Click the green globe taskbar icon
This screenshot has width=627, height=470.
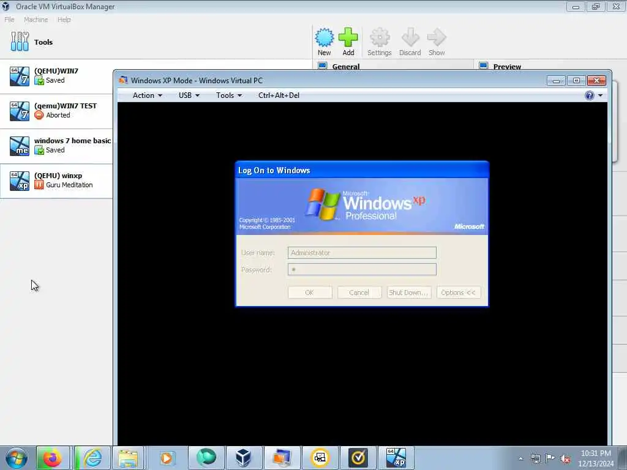pyautogui.click(x=206, y=458)
